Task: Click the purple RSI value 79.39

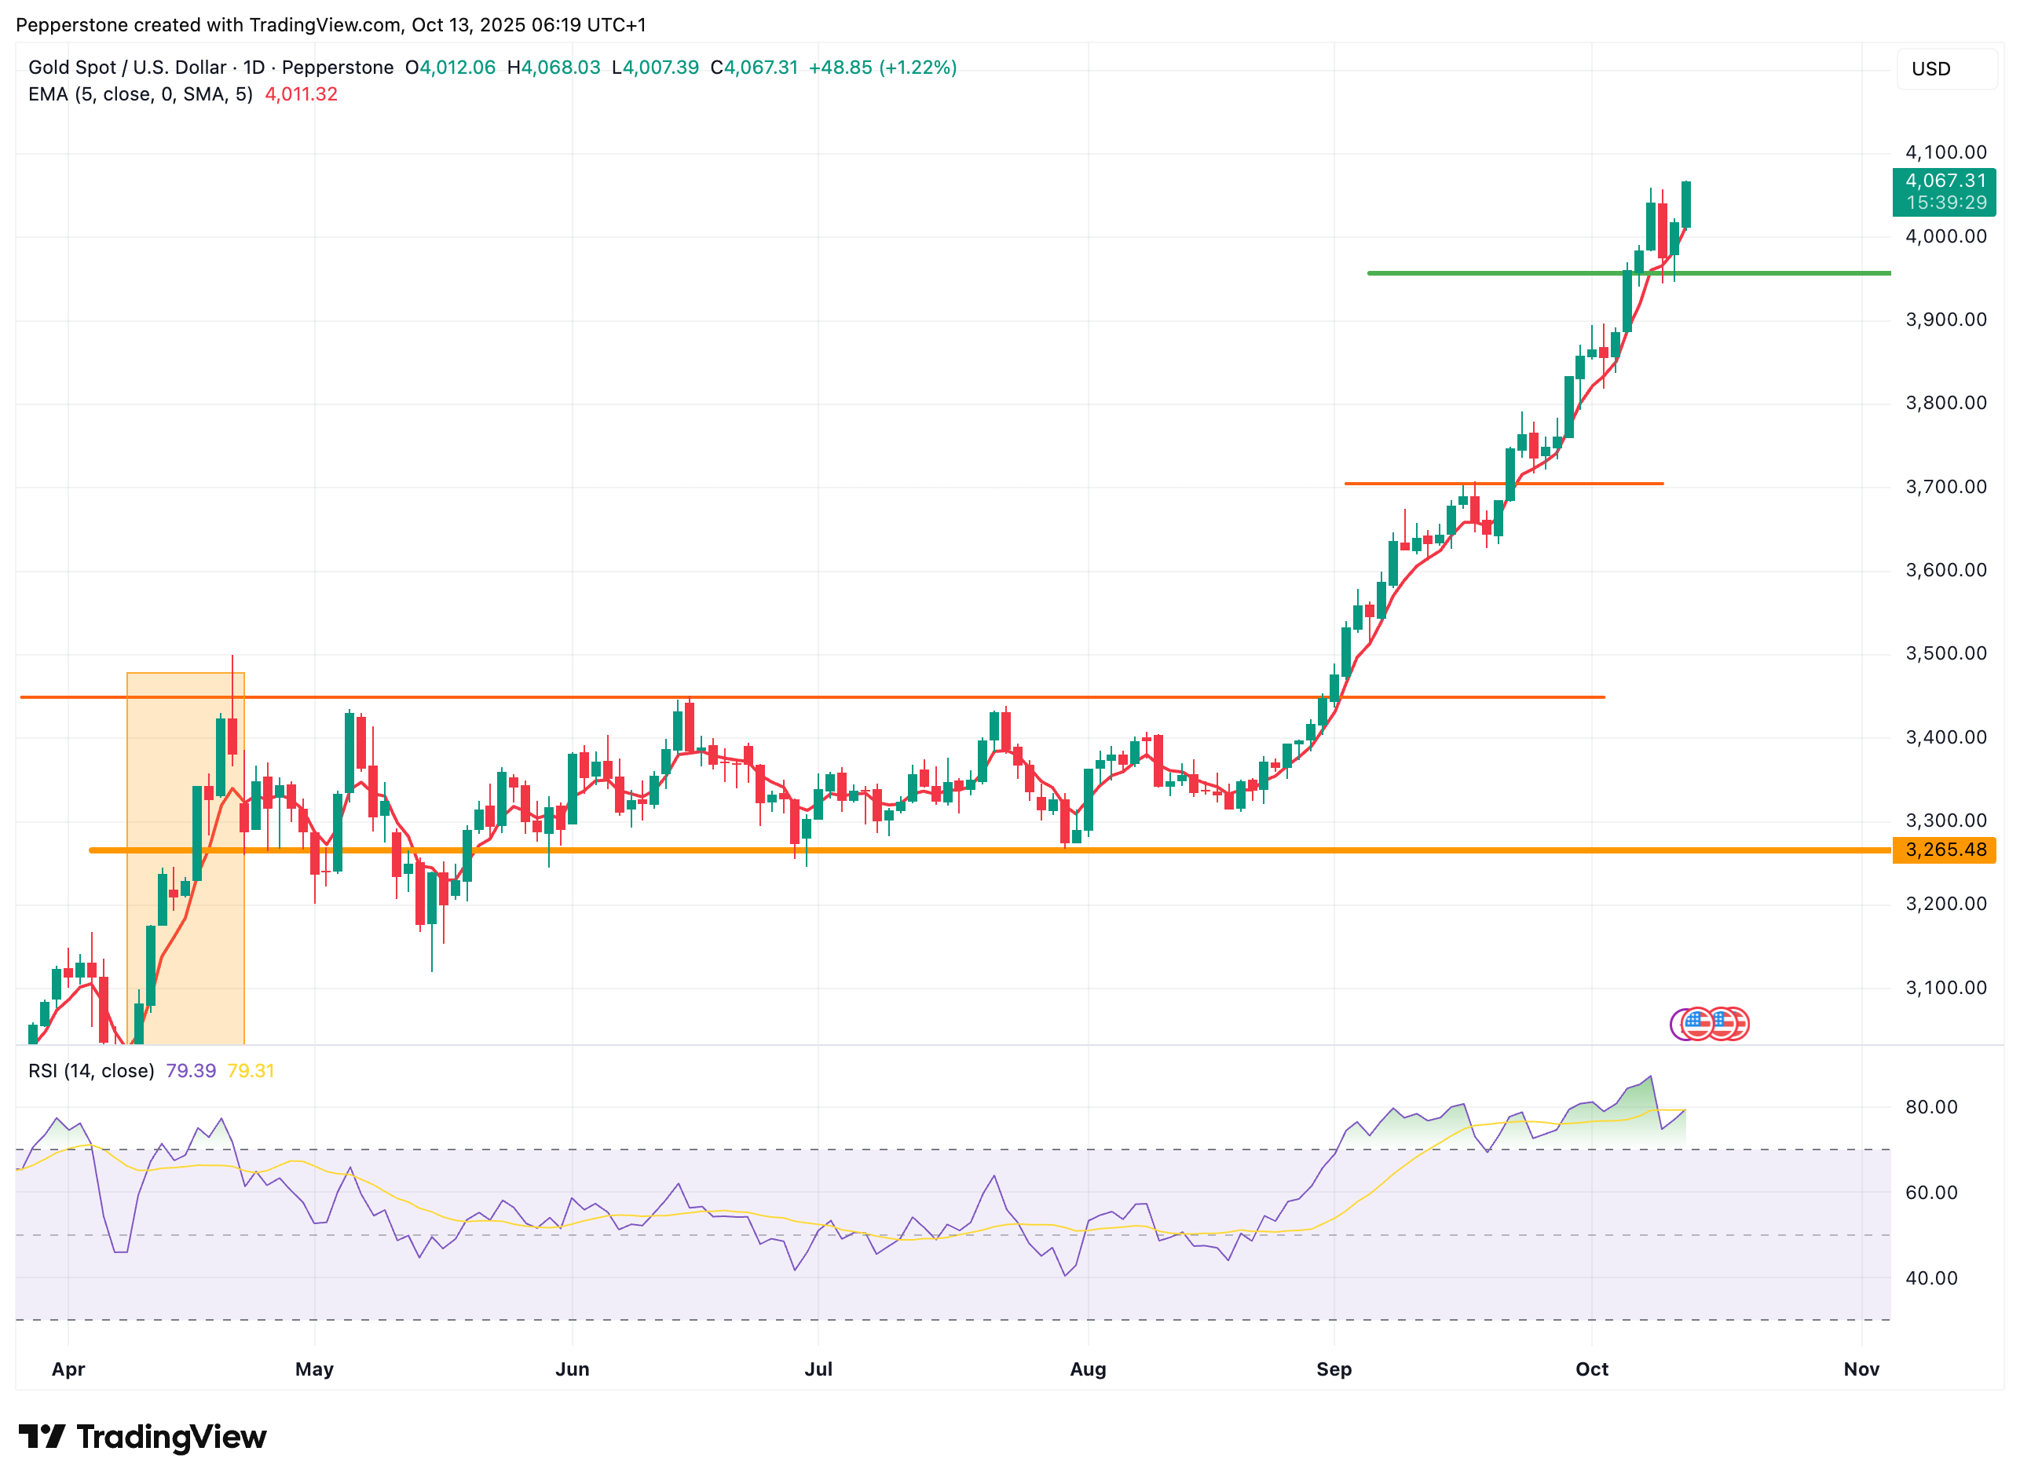Action: [191, 1071]
